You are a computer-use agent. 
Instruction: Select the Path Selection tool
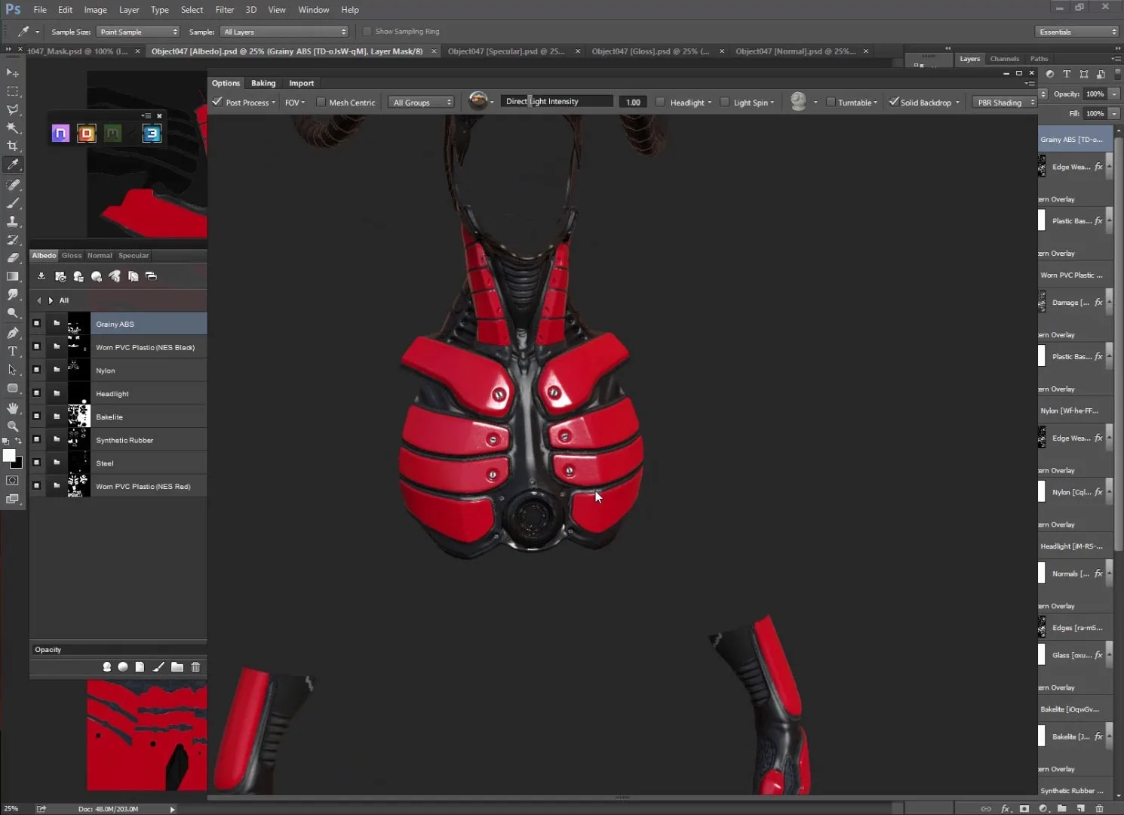[13, 369]
